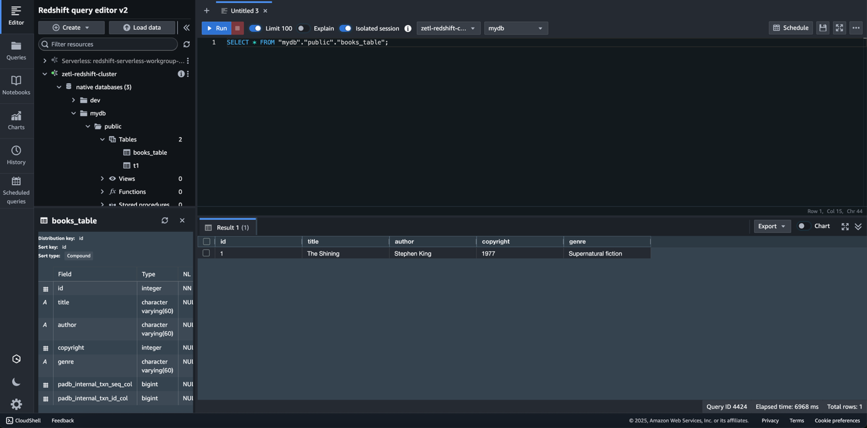
Task: Click the save query disk icon
Action: (823, 28)
